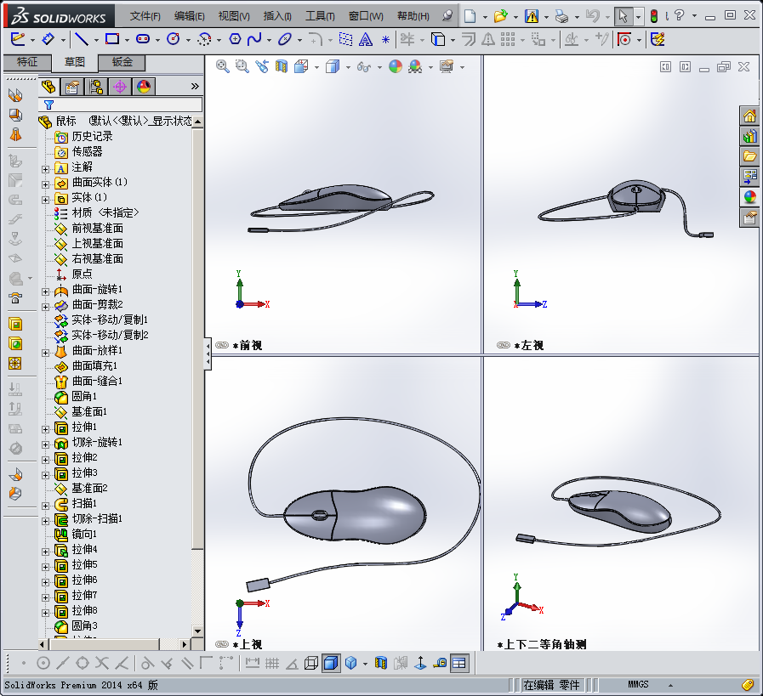Viewport: 763px width, 696px height.
Task: Select the Line sketch tool
Action: tap(82, 39)
